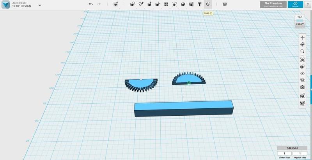312x160 pixels.
Task: Select the Pan navigation tool
Action: click(303, 38)
